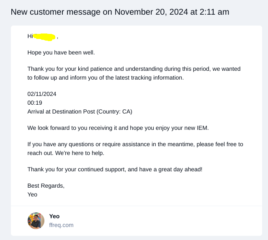Click the 02/11/2024 tracking date
268x240 pixels.
tap(42, 94)
